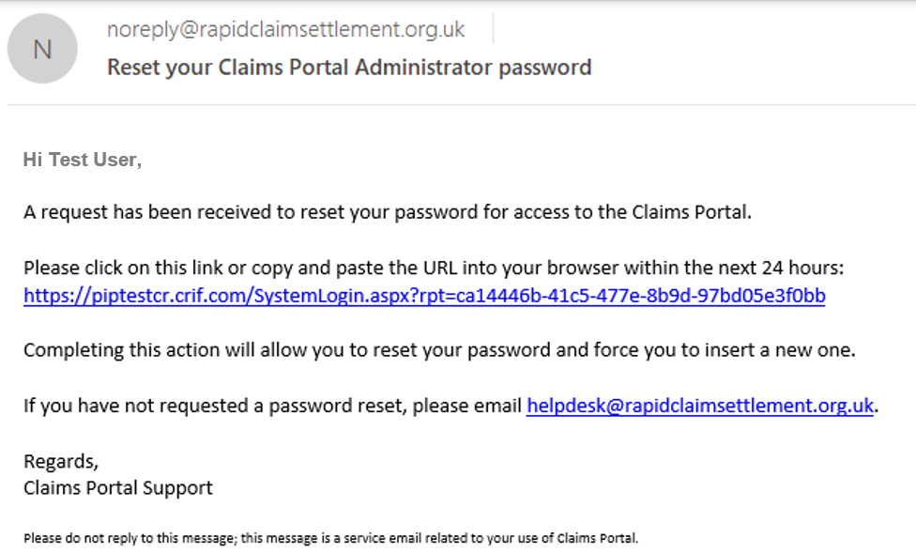Email helpdesk@rapidclaimsettlement.org.uk via the link
916x553 pixels.
[x=700, y=405]
